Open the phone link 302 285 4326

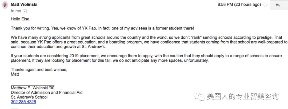click(23, 102)
